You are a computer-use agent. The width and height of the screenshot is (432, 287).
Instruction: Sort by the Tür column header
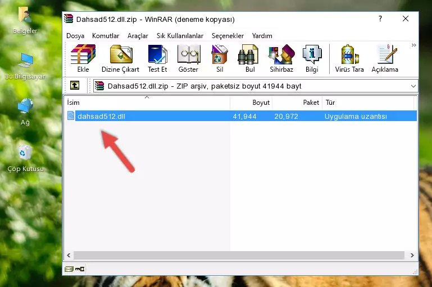coord(368,103)
